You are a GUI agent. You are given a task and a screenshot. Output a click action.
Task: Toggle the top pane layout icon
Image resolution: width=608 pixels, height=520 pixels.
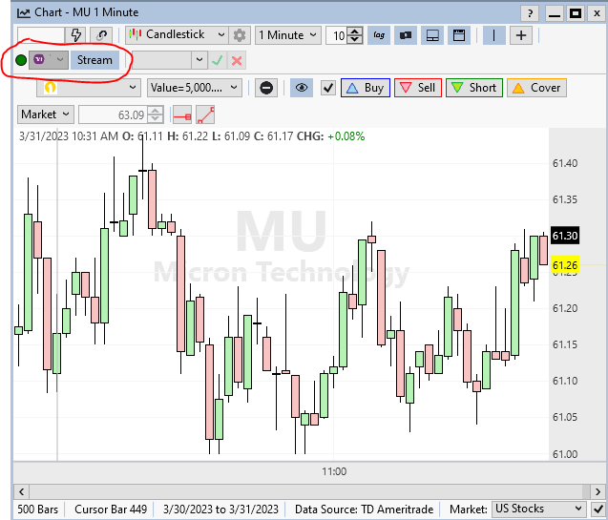tap(459, 35)
